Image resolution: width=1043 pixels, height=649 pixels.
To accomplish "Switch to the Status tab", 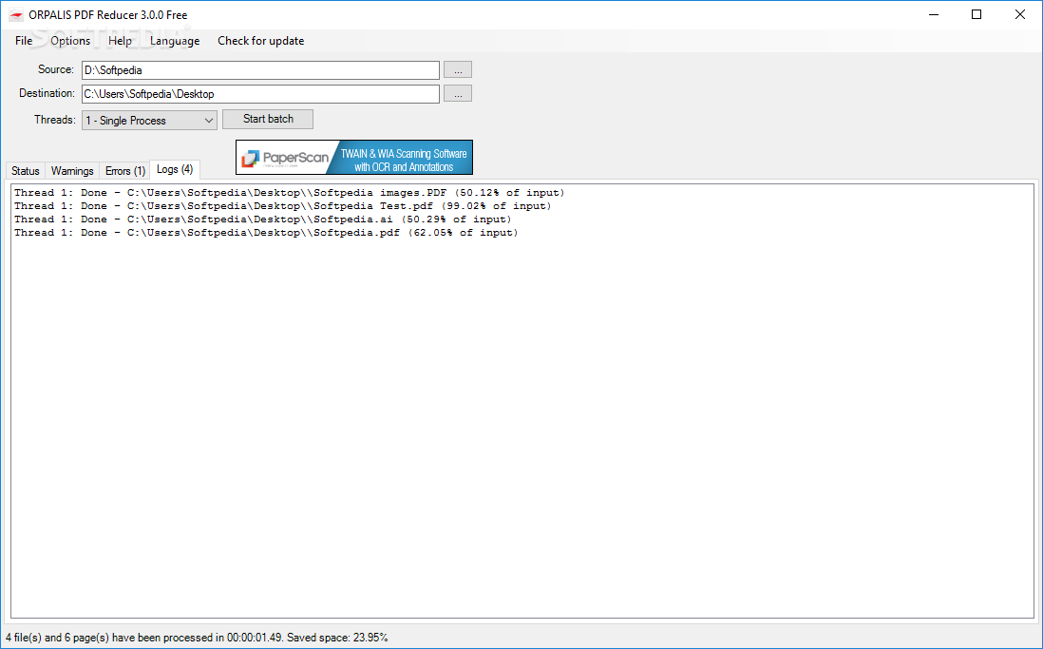I will [26, 171].
